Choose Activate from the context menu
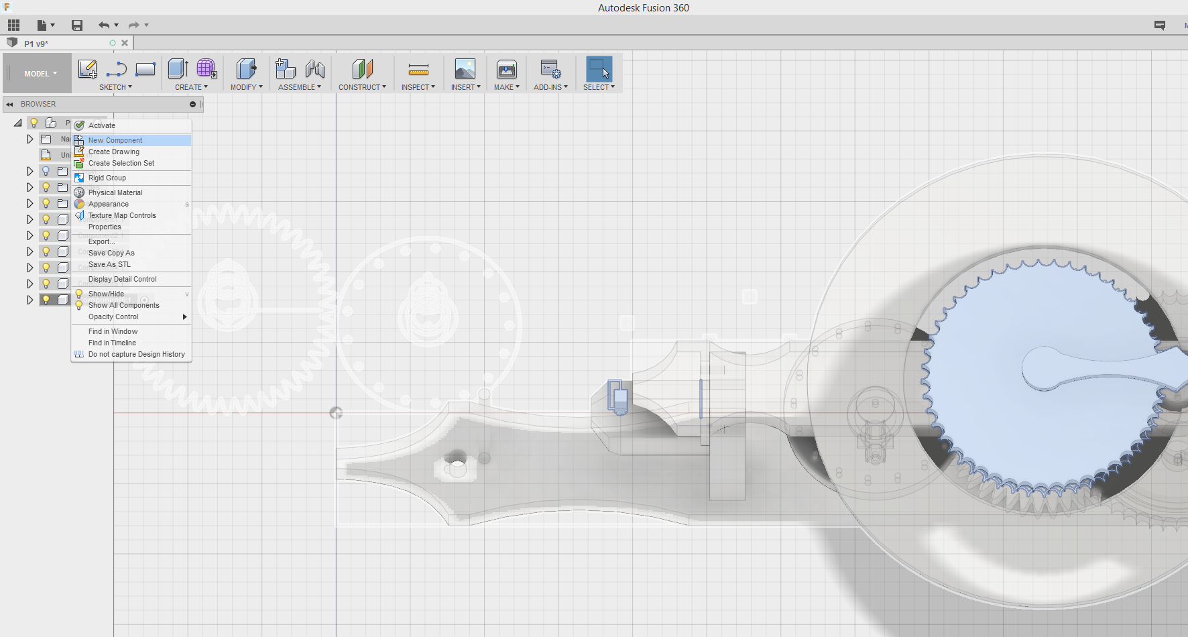Screen dimensions: 1188x637 [131, 125]
